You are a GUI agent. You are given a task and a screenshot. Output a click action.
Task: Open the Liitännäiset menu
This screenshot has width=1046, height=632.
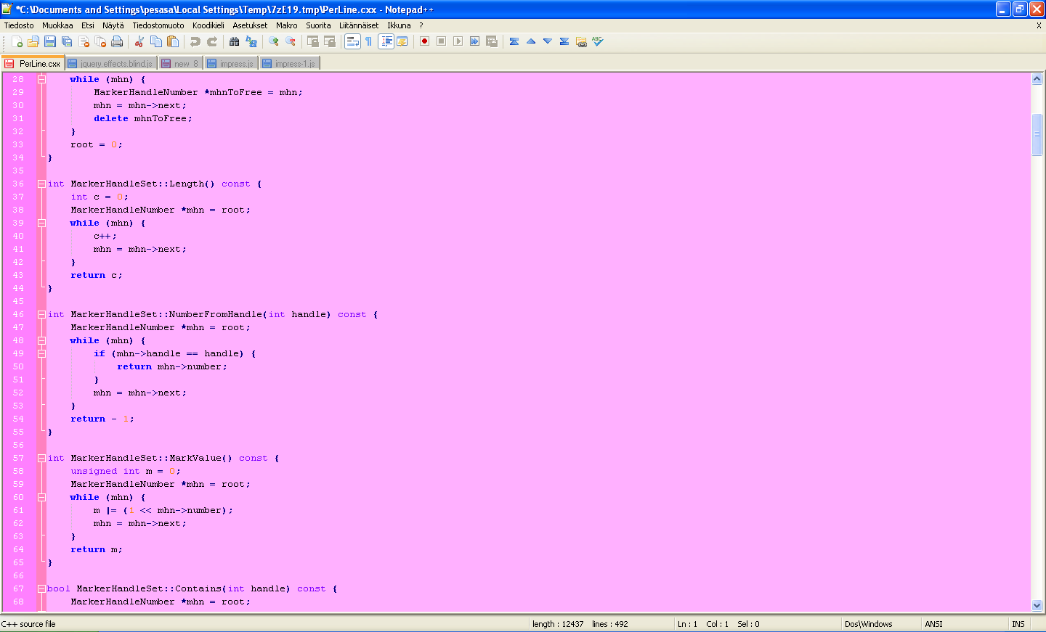coord(359,25)
